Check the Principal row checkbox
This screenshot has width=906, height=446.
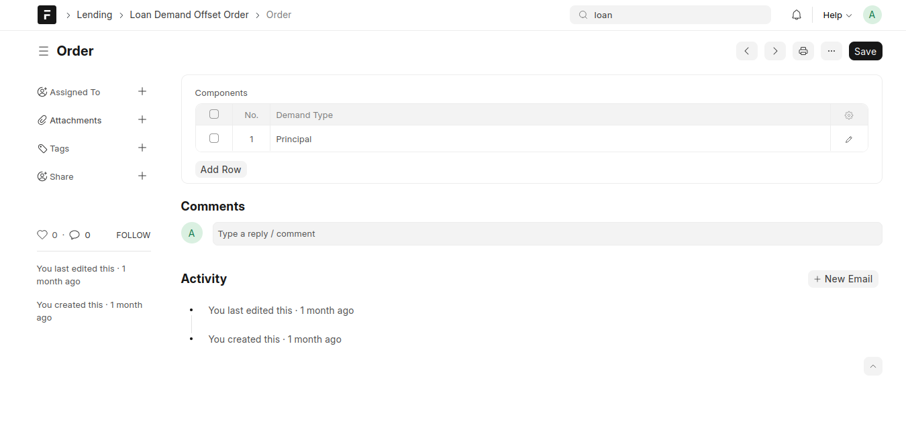click(214, 138)
